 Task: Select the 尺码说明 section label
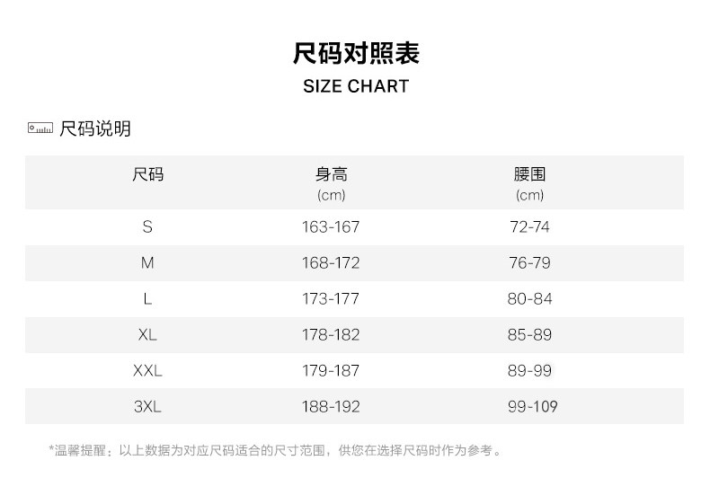[95, 128]
